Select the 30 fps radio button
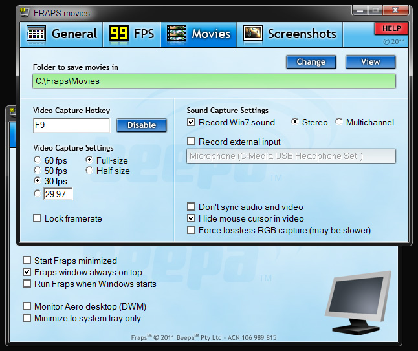418x351 pixels. point(38,181)
